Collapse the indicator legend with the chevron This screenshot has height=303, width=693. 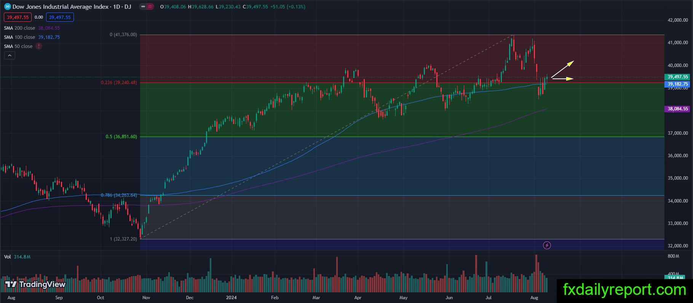click(x=10, y=56)
